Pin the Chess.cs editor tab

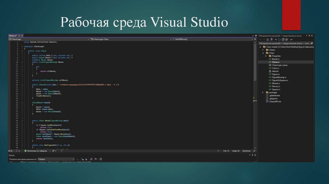coord(19,36)
